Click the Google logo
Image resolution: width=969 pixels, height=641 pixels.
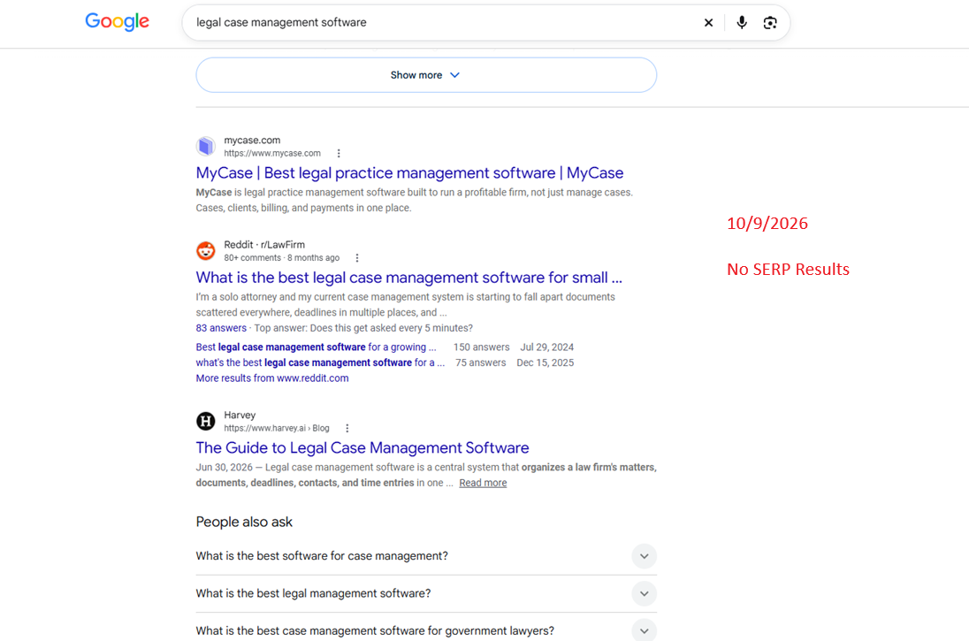[x=117, y=21]
